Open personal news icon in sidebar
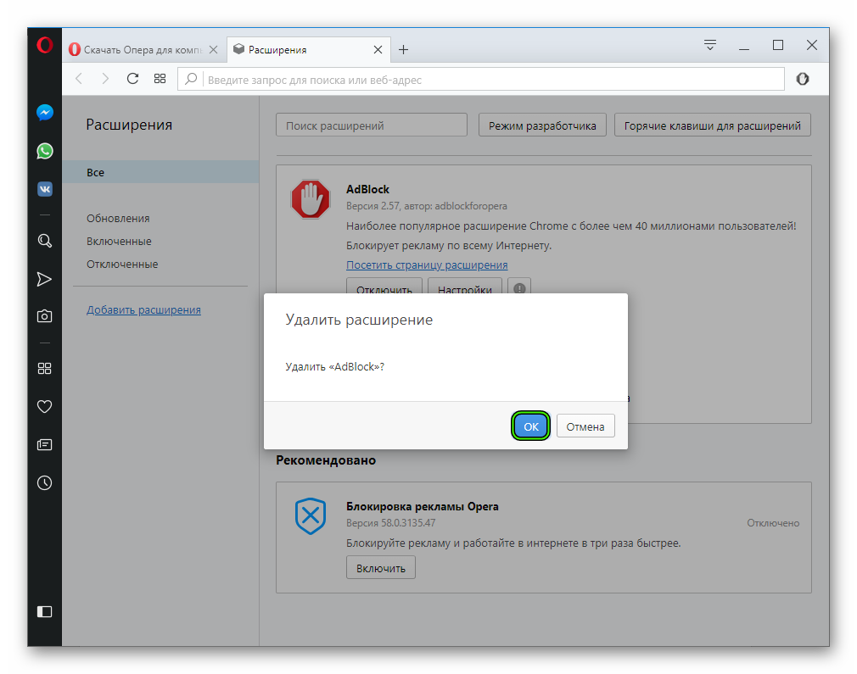Image resolution: width=857 pixels, height=674 pixels. [45, 444]
